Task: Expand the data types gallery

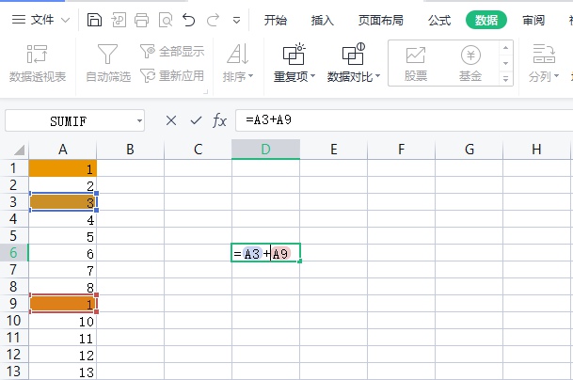Action: pyautogui.click(x=506, y=79)
